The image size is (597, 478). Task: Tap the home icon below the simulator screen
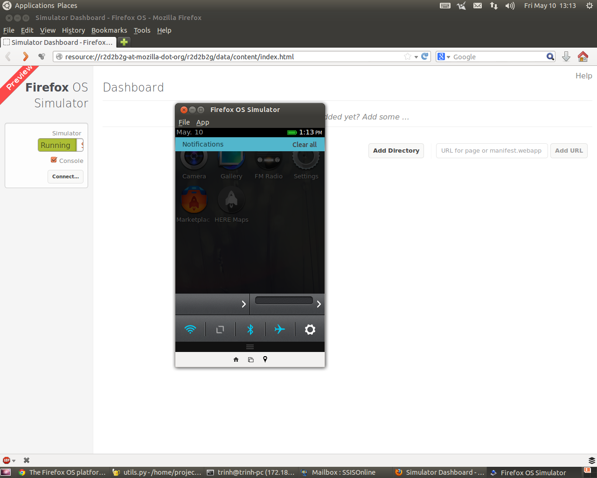(236, 359)
